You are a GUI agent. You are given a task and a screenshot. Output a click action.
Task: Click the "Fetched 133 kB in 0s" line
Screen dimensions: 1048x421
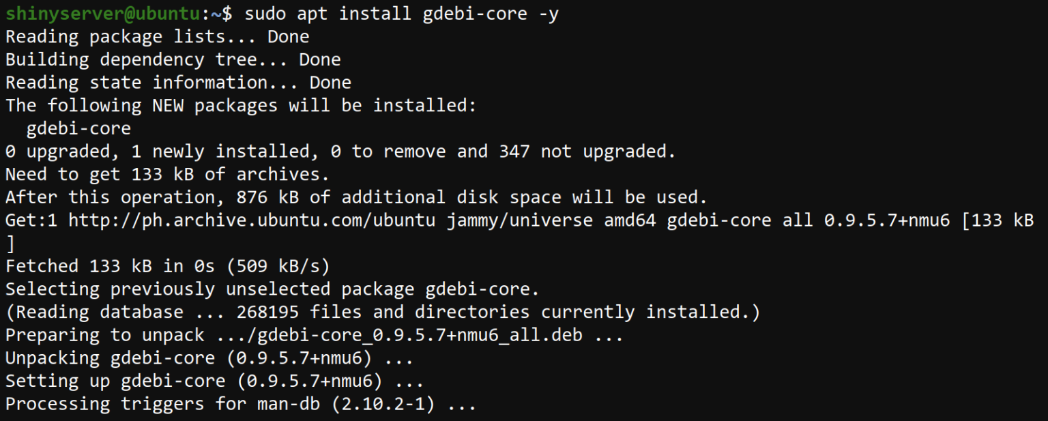pyautogui.click(x=167, y=266)
